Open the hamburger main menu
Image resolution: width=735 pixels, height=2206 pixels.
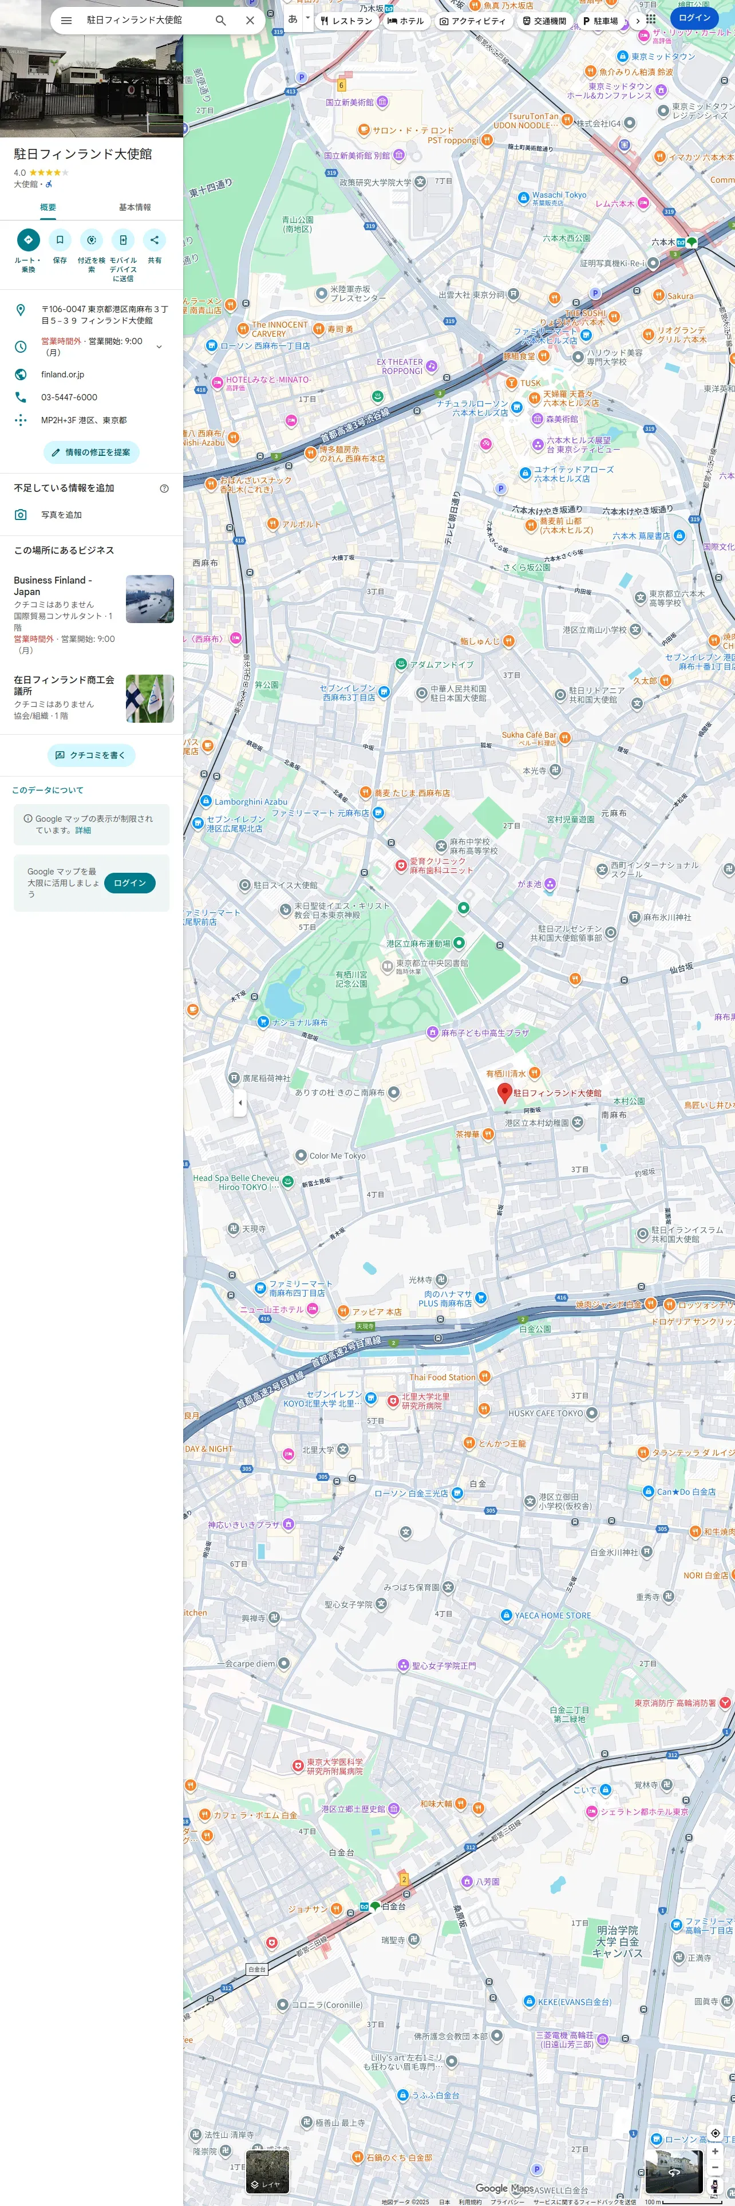[67, 21]
